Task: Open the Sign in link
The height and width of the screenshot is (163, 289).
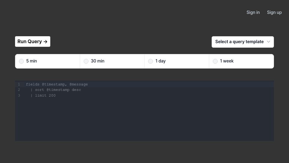Action: point(253,12)
